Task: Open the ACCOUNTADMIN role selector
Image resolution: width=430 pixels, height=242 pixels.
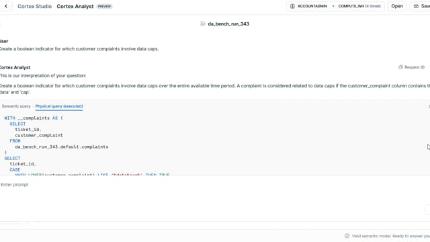Action: (x=312, y=6)
